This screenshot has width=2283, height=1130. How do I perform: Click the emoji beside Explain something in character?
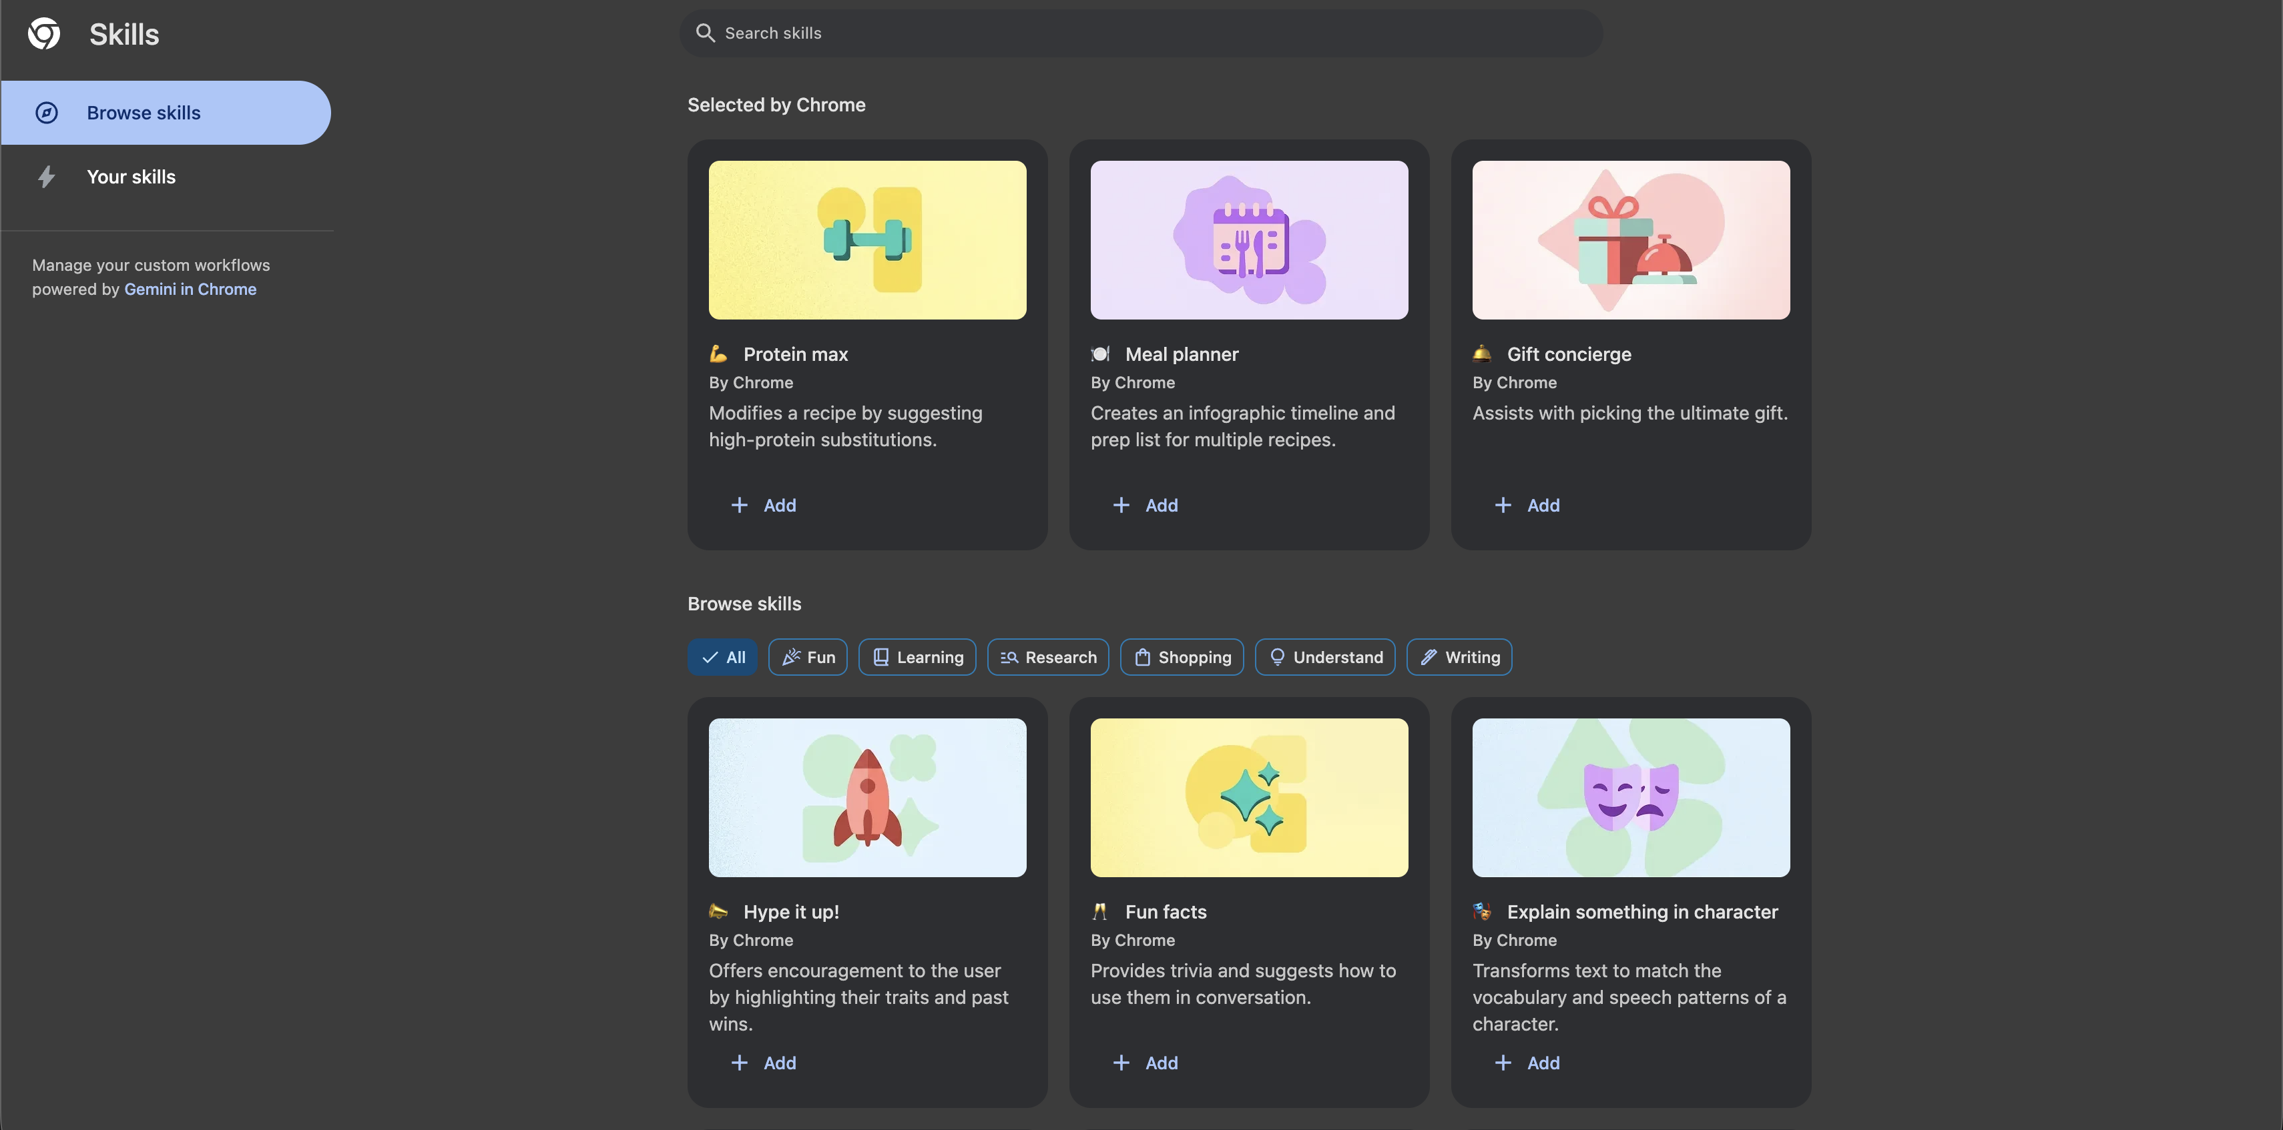coord(1483,911)
